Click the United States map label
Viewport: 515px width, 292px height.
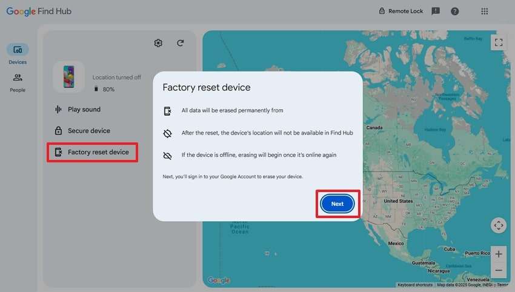(x=398, y=201)
